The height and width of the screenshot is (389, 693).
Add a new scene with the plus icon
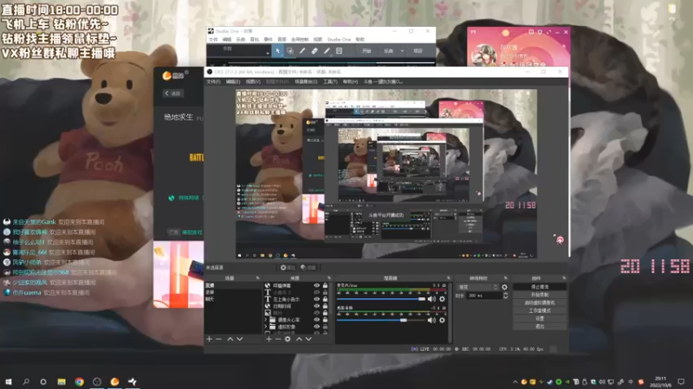pos(210,339)
